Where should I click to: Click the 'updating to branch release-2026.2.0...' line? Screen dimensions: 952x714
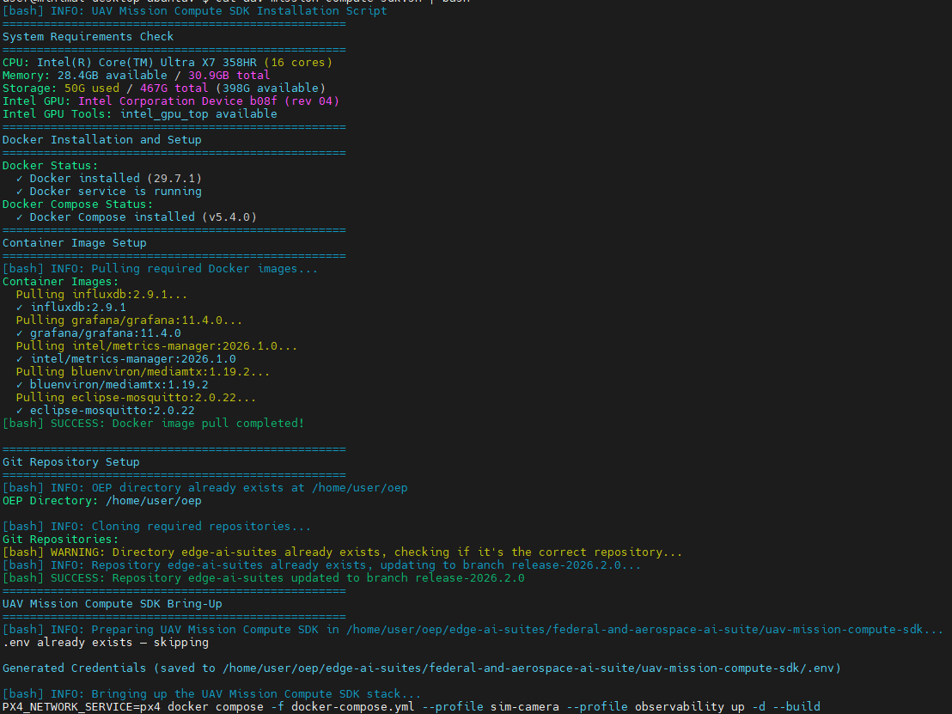(x=322, y=565)
